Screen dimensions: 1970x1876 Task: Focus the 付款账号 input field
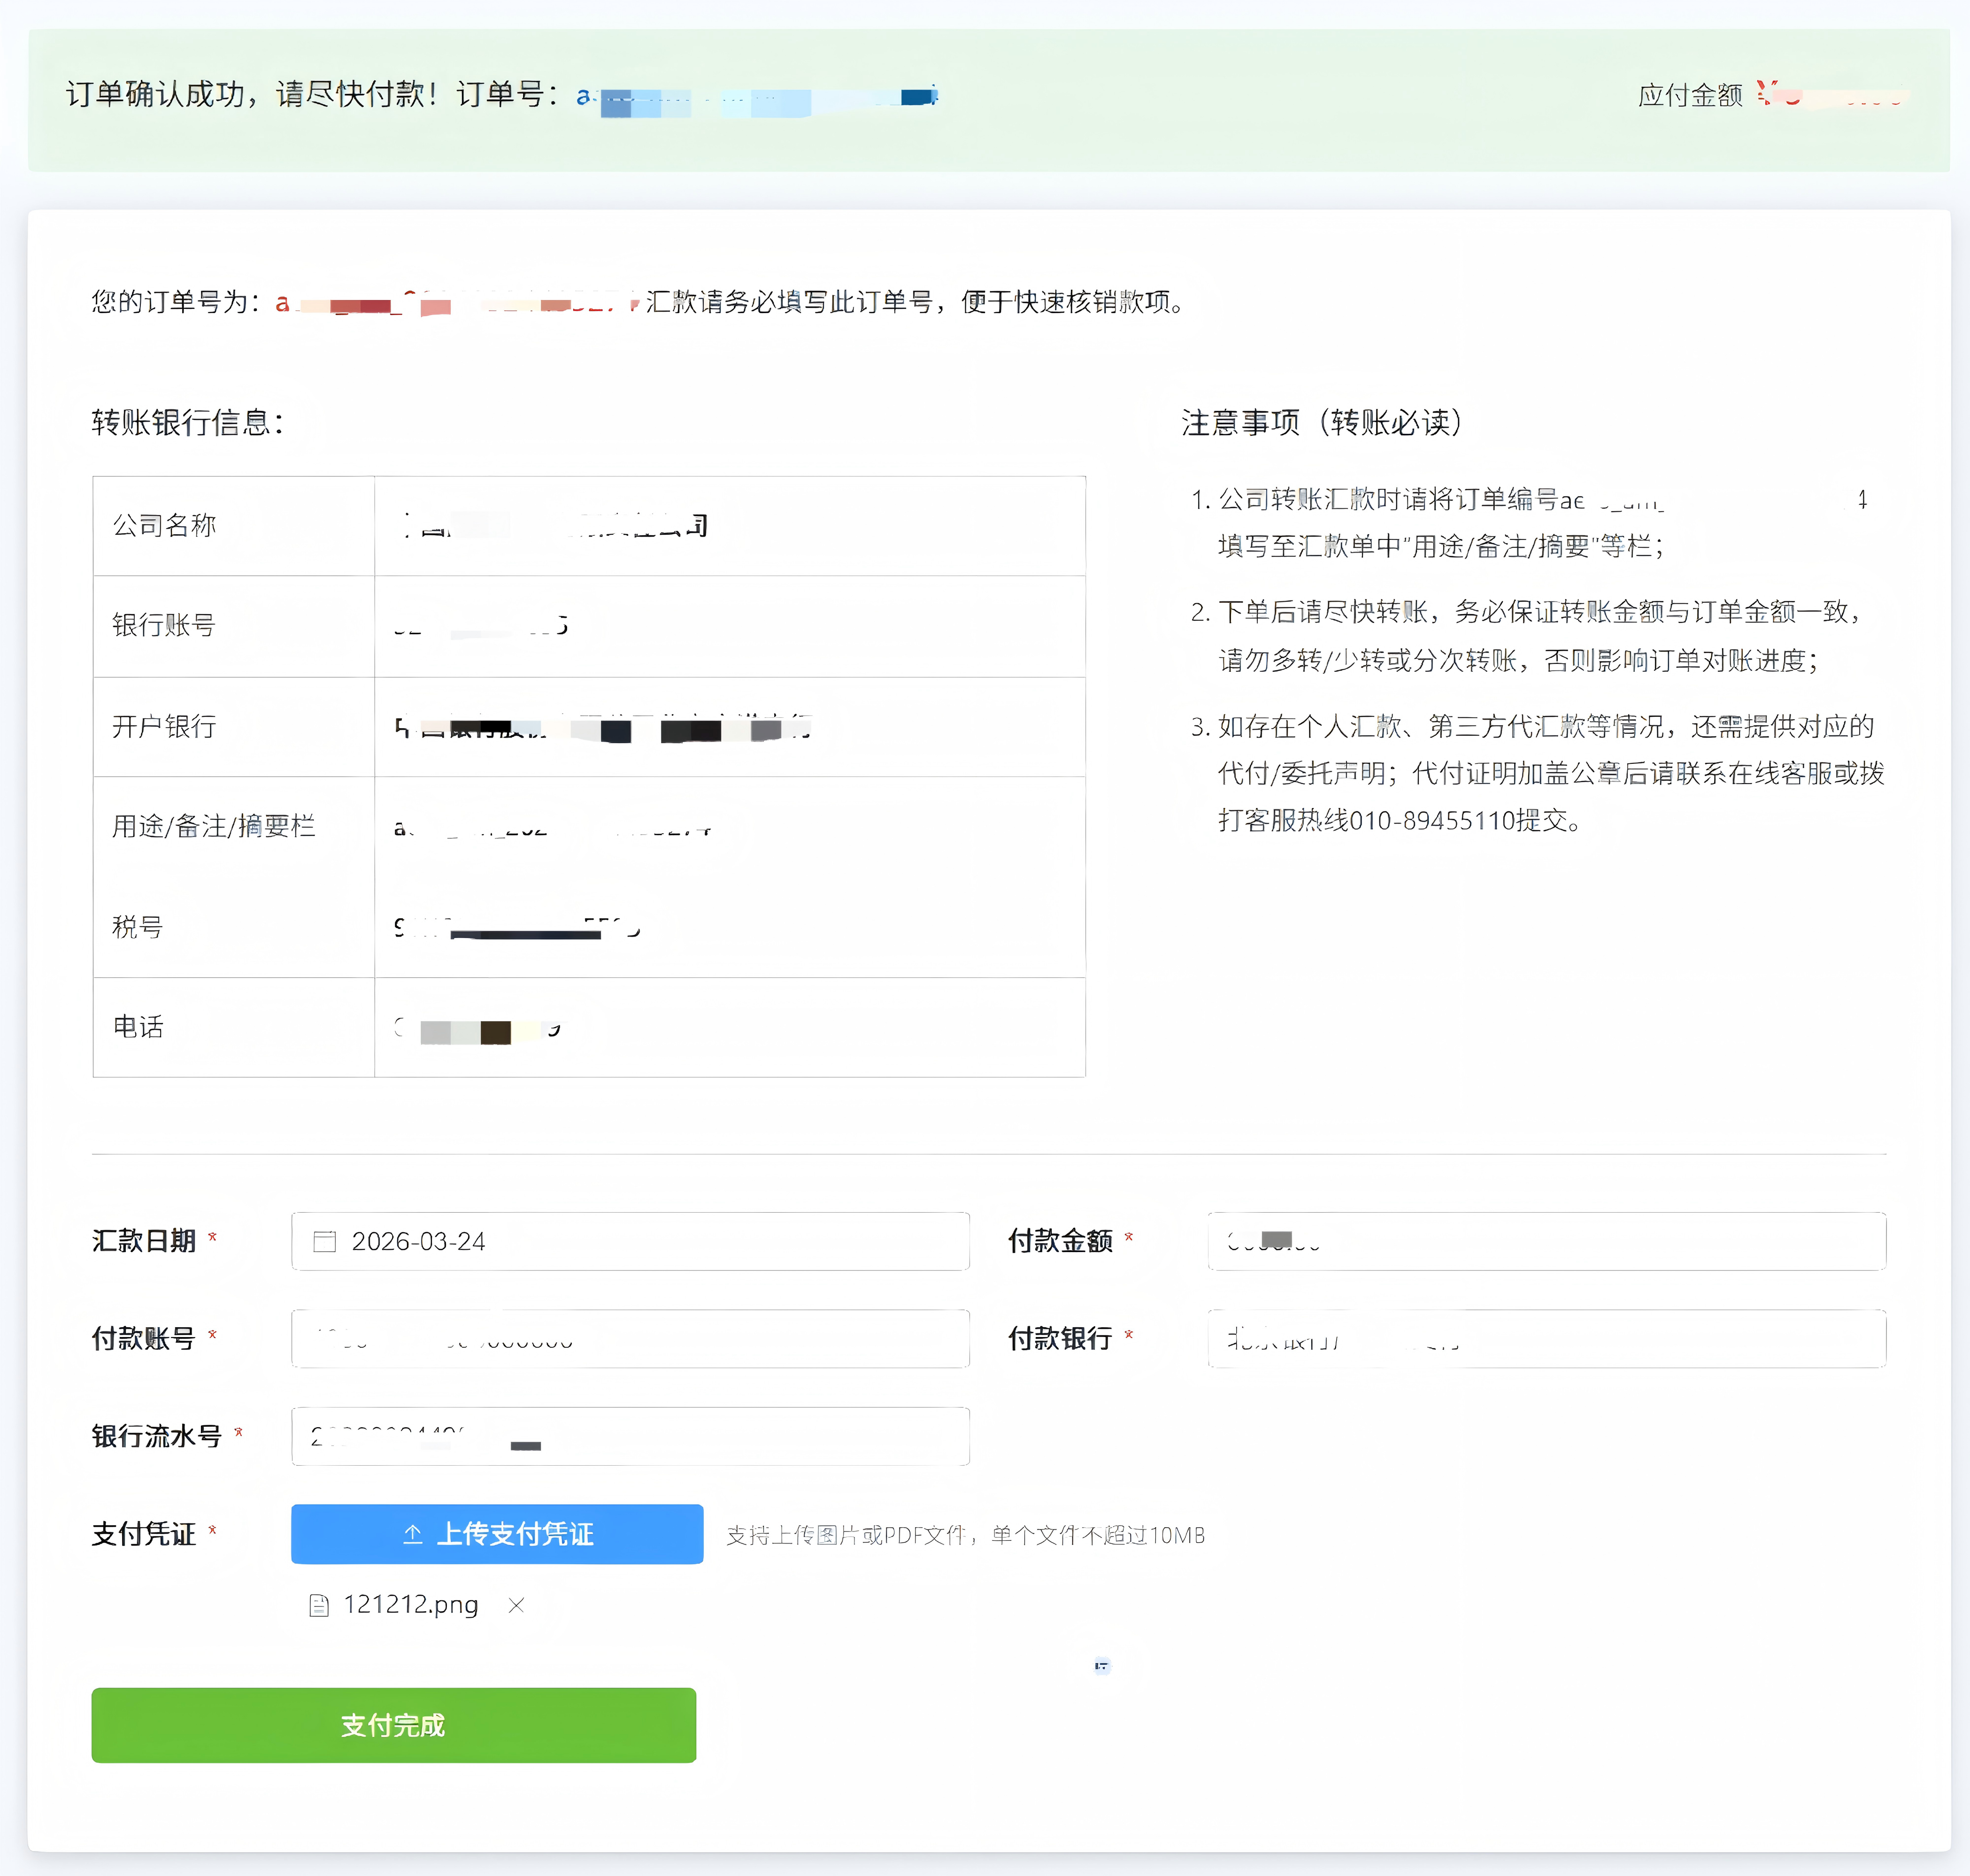coord(630,1338)
